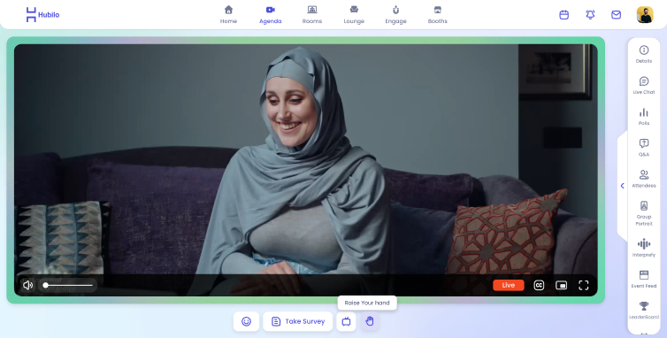Switch to the Rooms tab
Screen dimensions: 667x338
(311, 15)
